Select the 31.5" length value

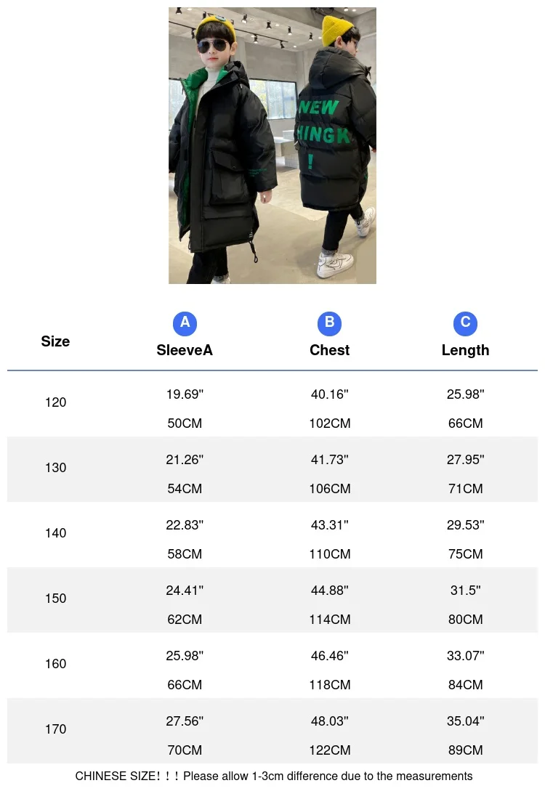465,591
